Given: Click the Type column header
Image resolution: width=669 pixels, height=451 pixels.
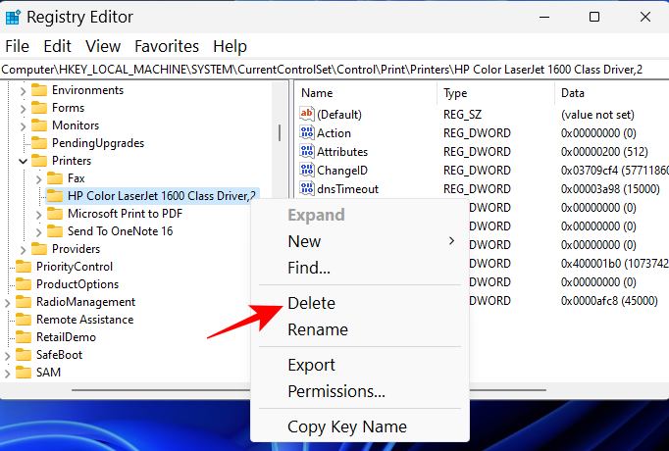Looking at the screenshot, I should tap(455, 93).
